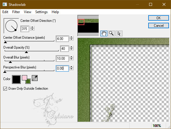This screenshot has width=171, height=129.
Task: Select the hand pan tool
Action: (104, 33)
